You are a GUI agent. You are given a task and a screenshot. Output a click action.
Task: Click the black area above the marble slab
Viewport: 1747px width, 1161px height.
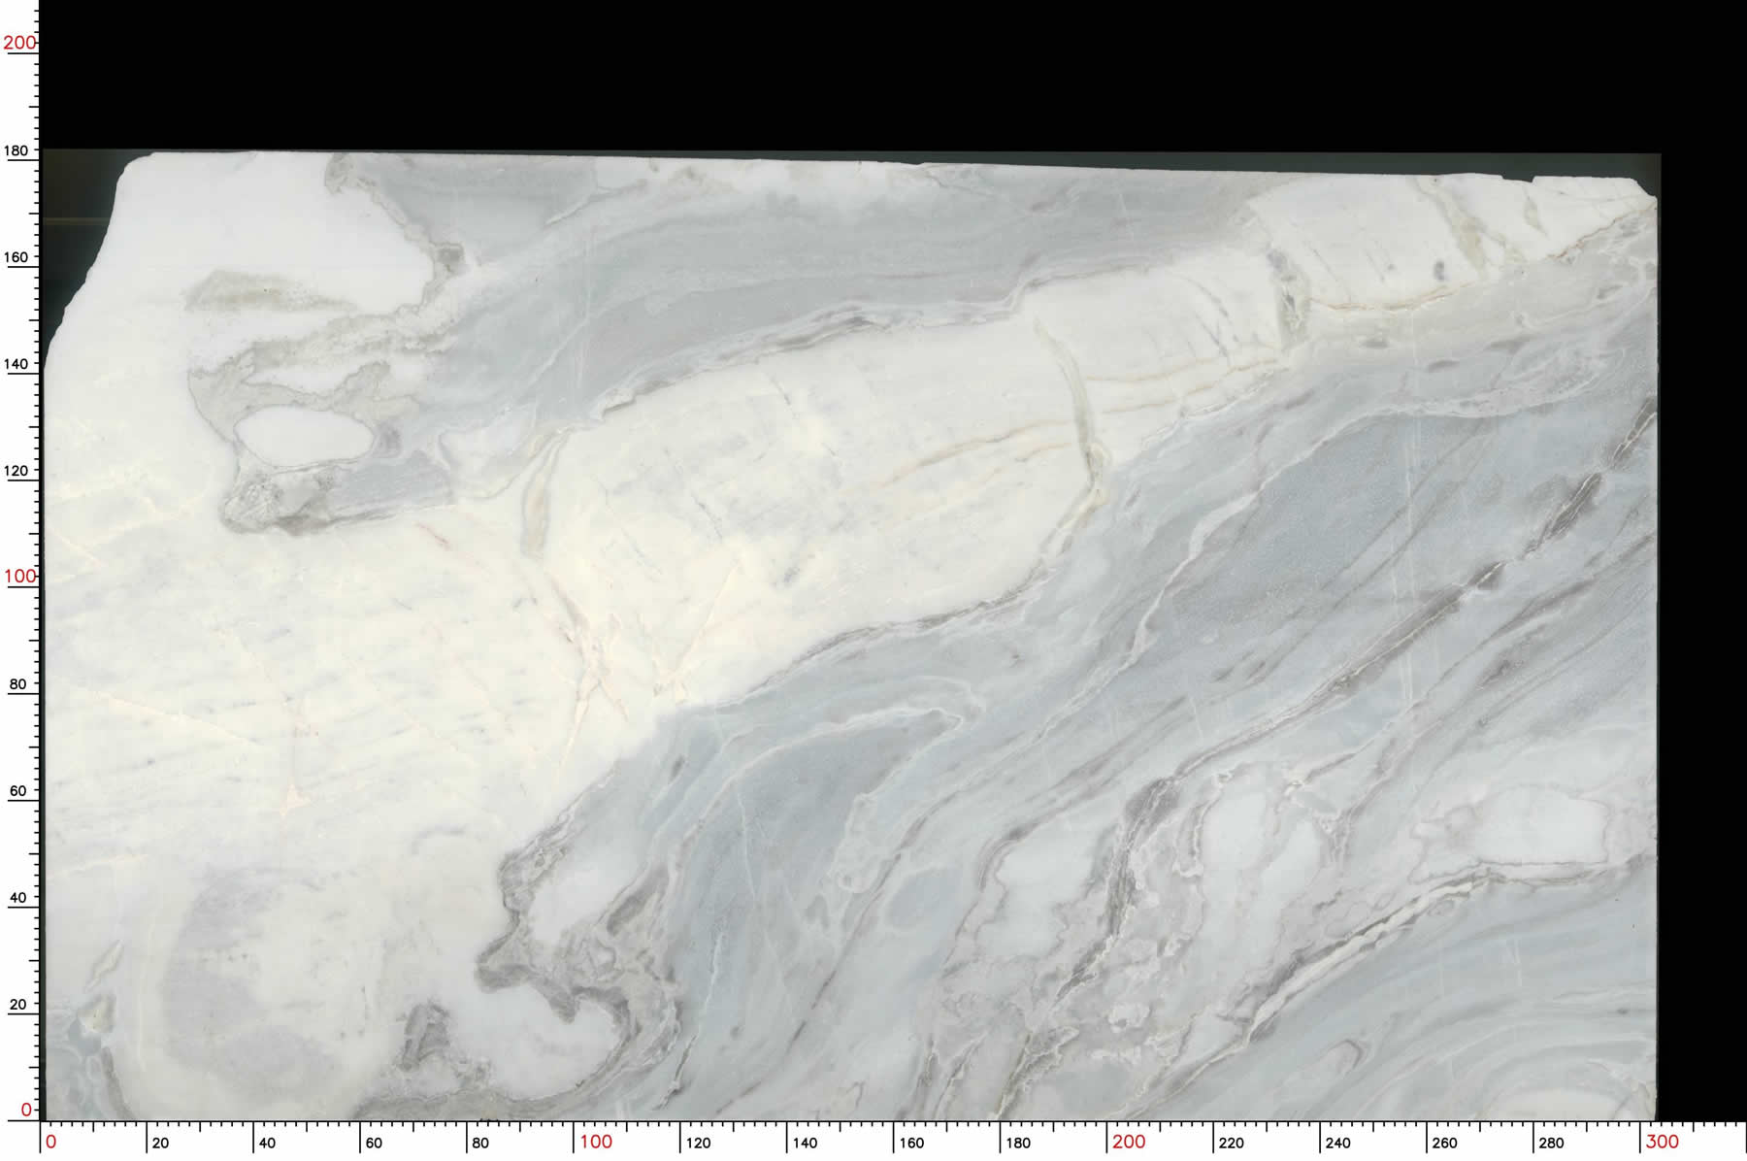click(x=873, y=73)
